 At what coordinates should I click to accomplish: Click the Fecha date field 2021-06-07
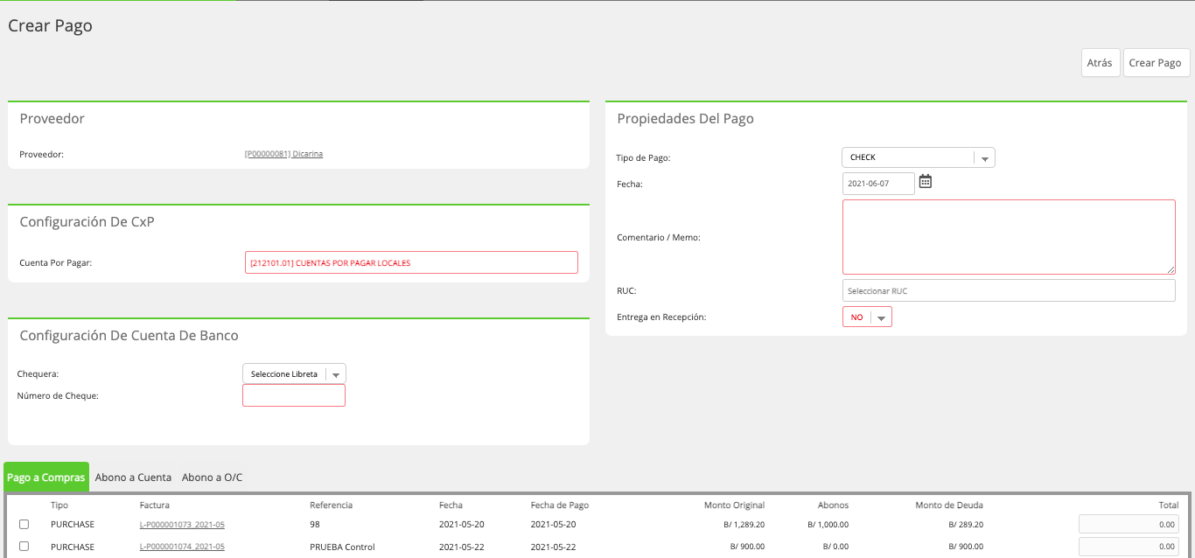(x=878, y=184)
